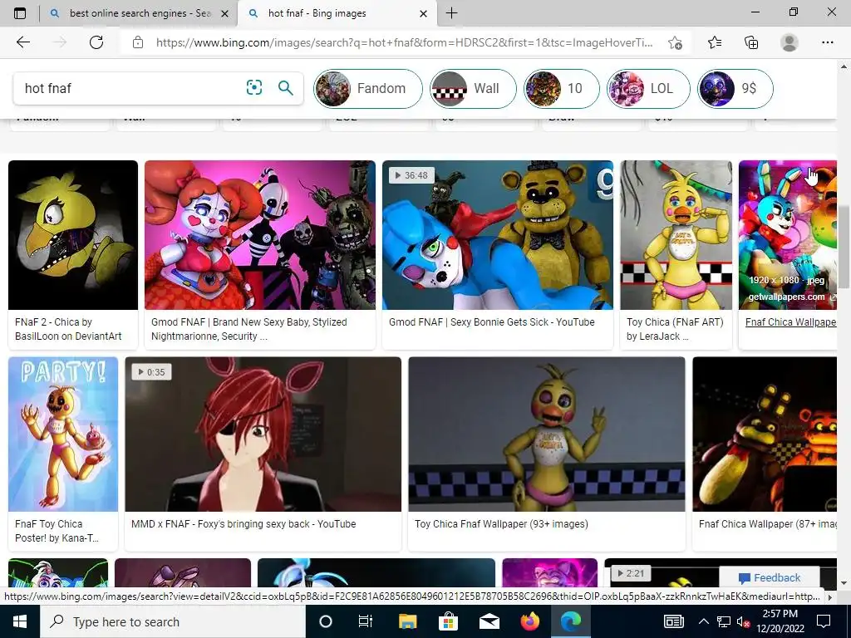The image size is (851, 638).
Task: Click in the 'hot fnaf' search field
Action: 130,88
